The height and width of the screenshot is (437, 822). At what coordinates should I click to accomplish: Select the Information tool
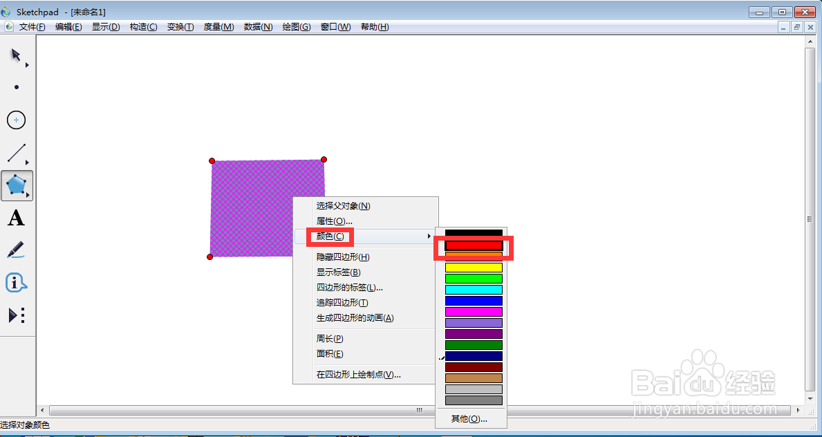[x=17, y=283]
